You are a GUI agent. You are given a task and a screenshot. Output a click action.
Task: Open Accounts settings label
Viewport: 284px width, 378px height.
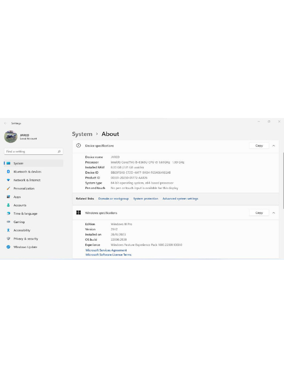(x=20, y=205)
